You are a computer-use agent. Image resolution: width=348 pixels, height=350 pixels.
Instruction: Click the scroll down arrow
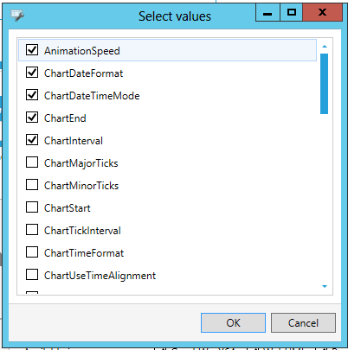tap(325, 286)
